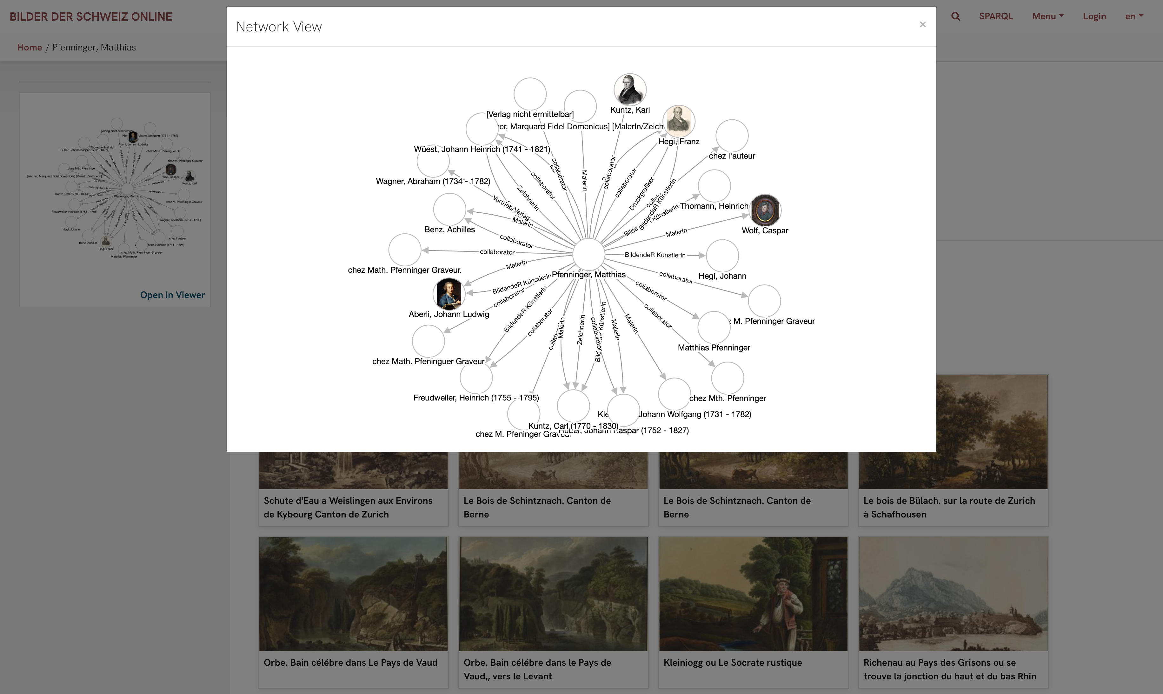Close the Network View dialog
This screenshot has height=694, width=1163.
[922, 24]
